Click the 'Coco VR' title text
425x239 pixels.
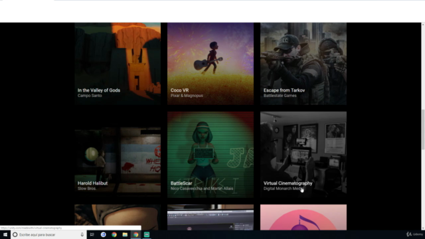[179, 90]
